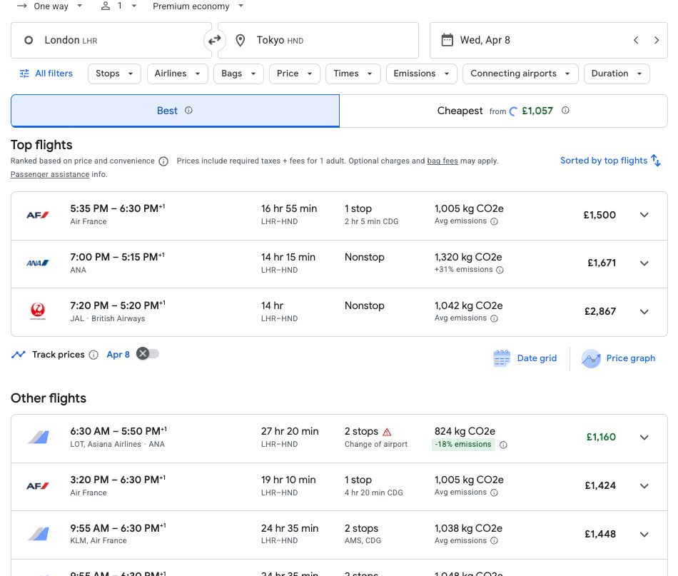Open the All filters panel
This screenshot has width=678, height=576.
46,74
